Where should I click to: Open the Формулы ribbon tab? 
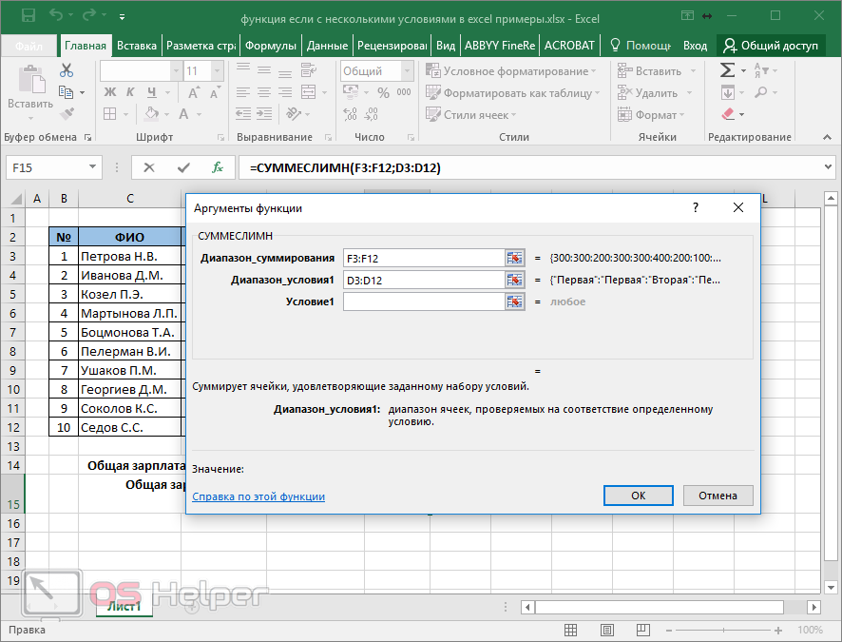[x=271, y=46]
